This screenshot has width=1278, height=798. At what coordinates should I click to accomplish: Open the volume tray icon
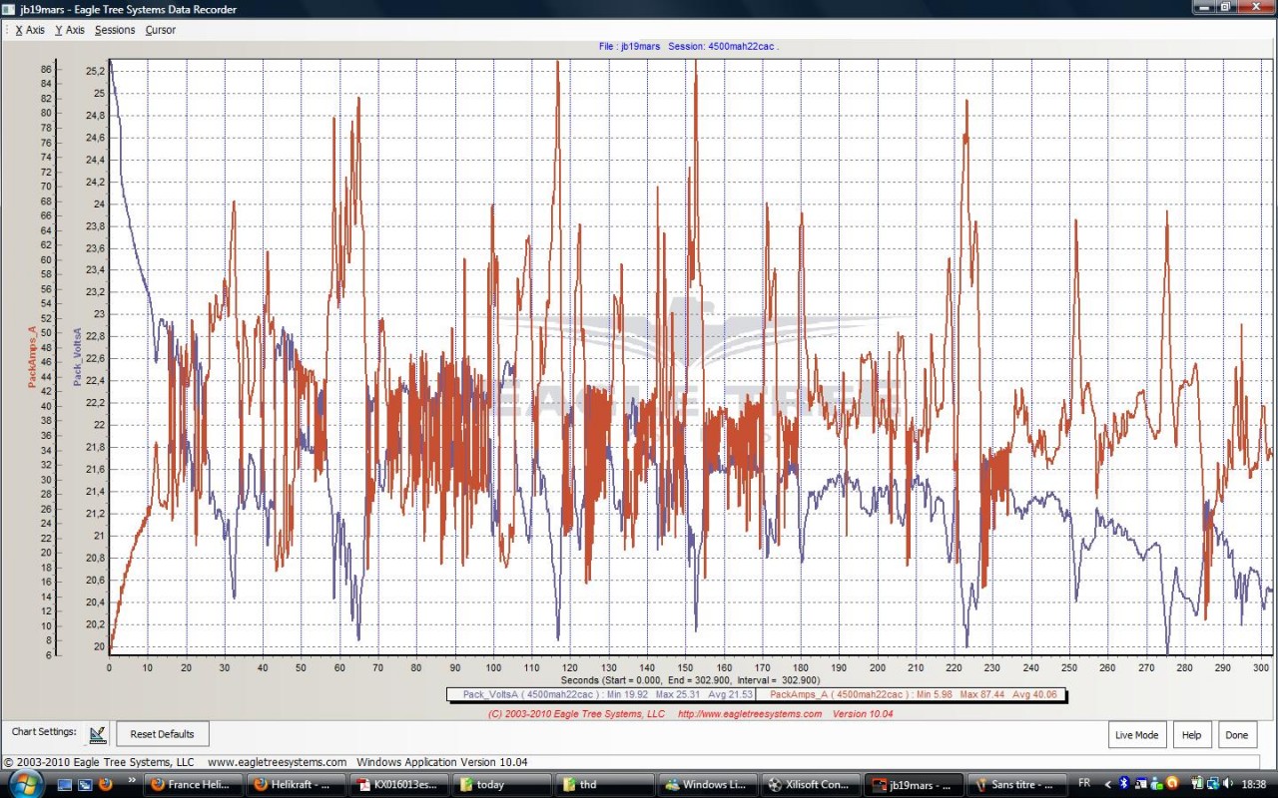tap(1226, 784)
